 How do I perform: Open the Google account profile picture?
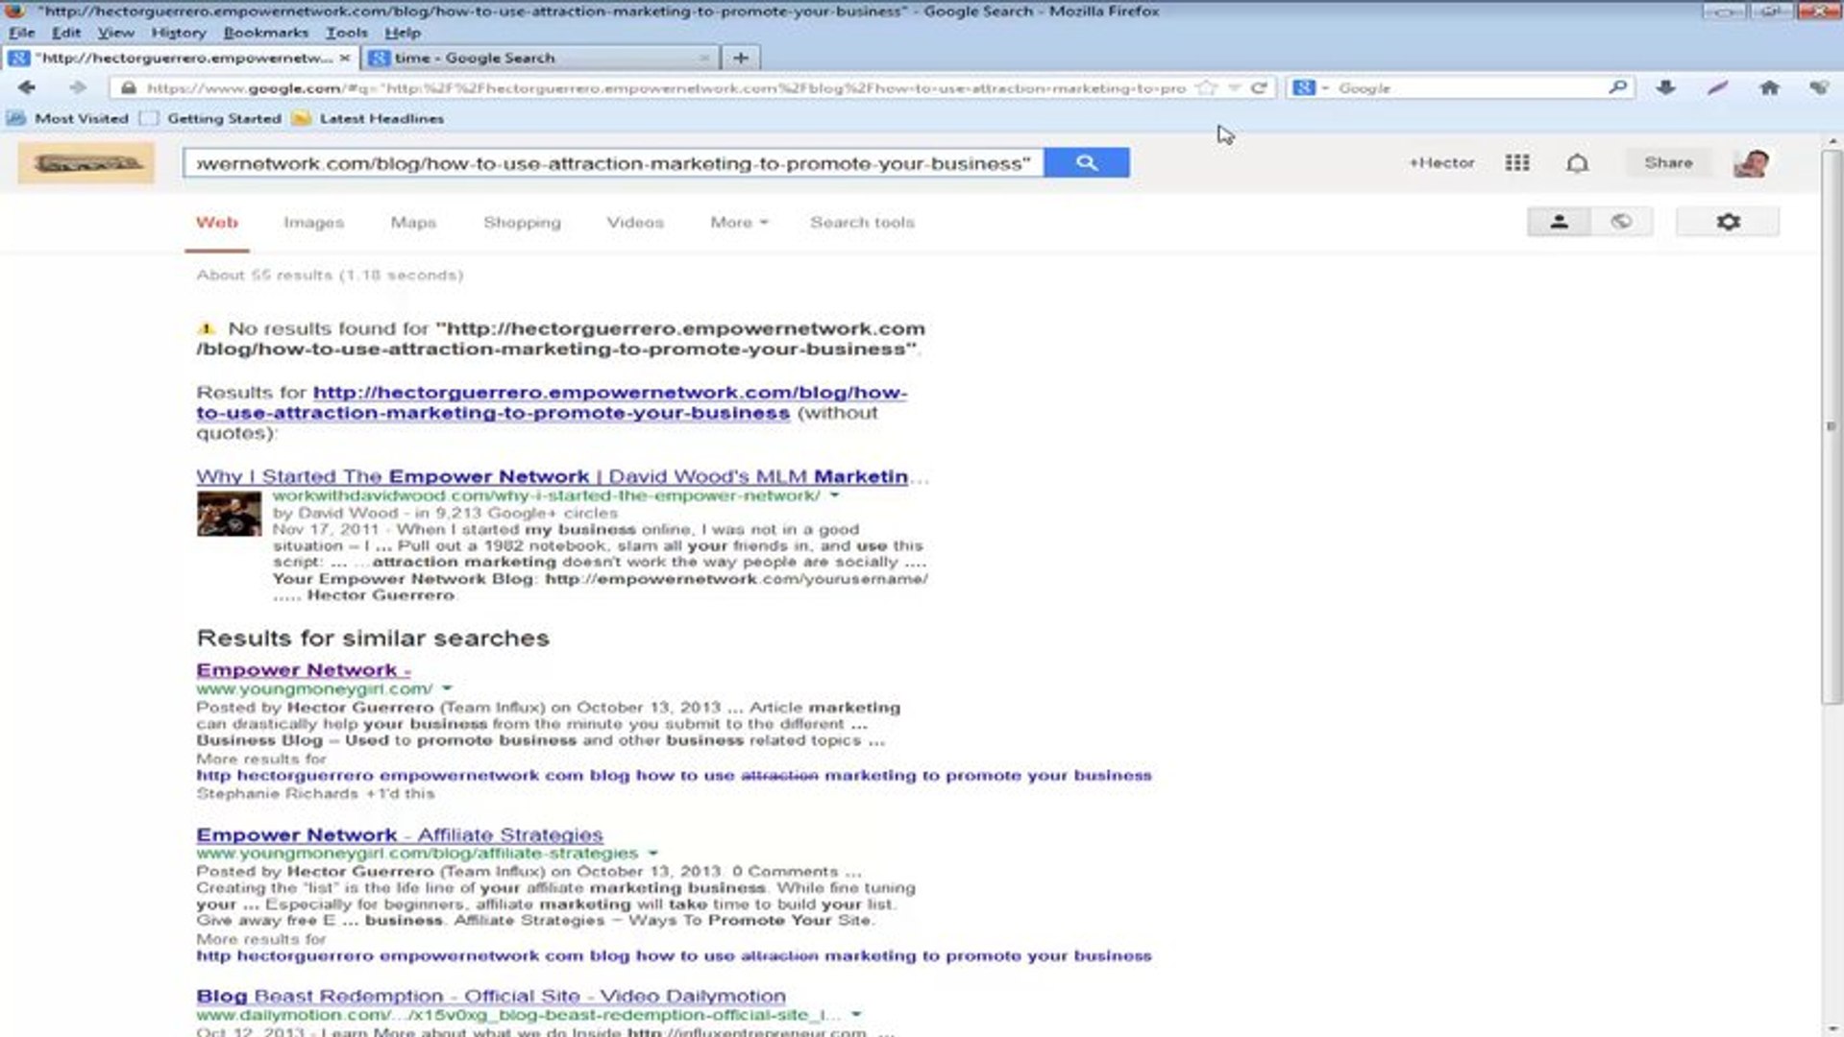pyautogui.click(x=1751, y=163)
